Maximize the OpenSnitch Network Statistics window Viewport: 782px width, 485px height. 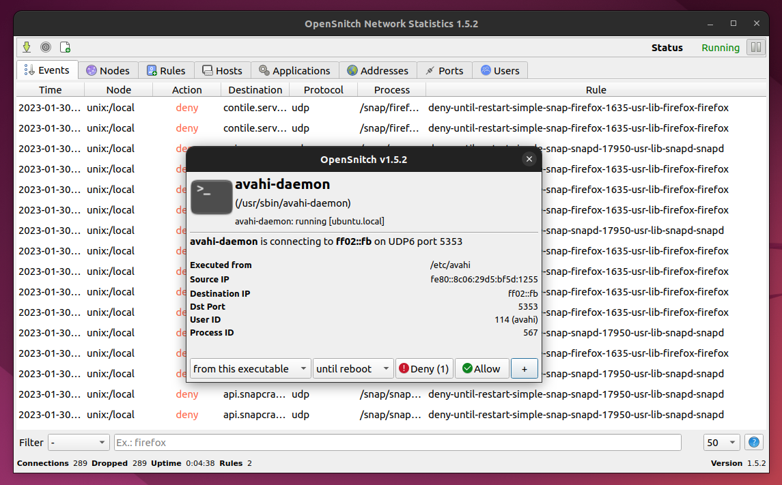click(733, 23)
